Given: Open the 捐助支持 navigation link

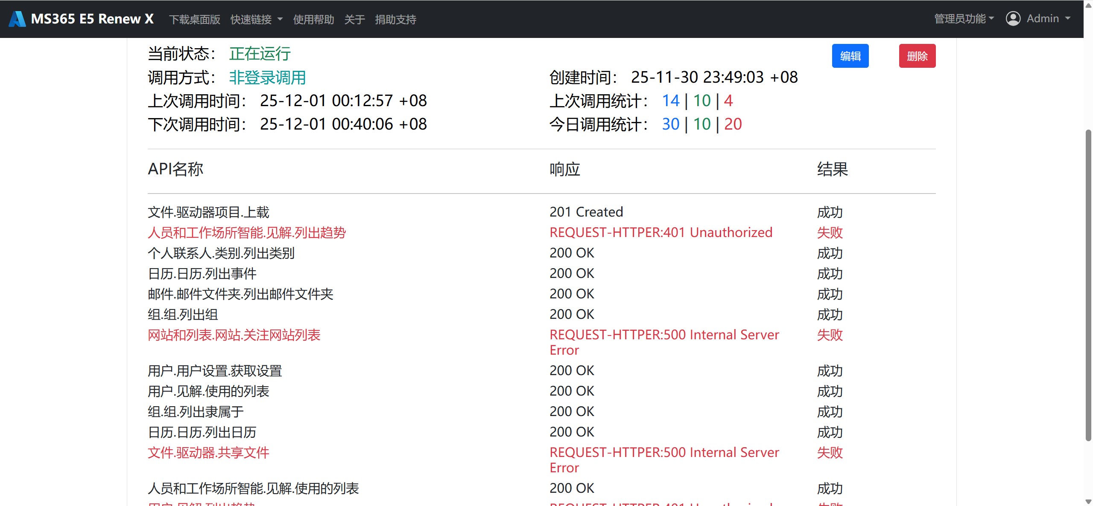Looking at the screenshot, I should (x=395, y=19).
